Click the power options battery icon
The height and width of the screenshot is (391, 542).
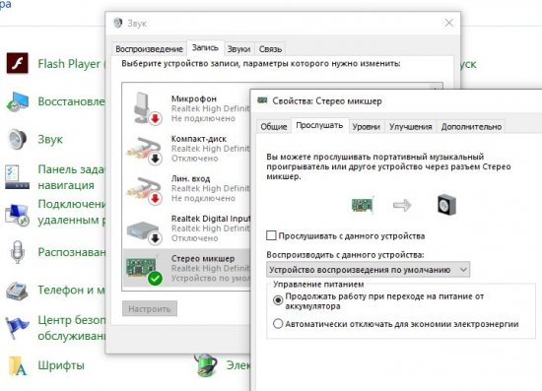tap(205, 364)
